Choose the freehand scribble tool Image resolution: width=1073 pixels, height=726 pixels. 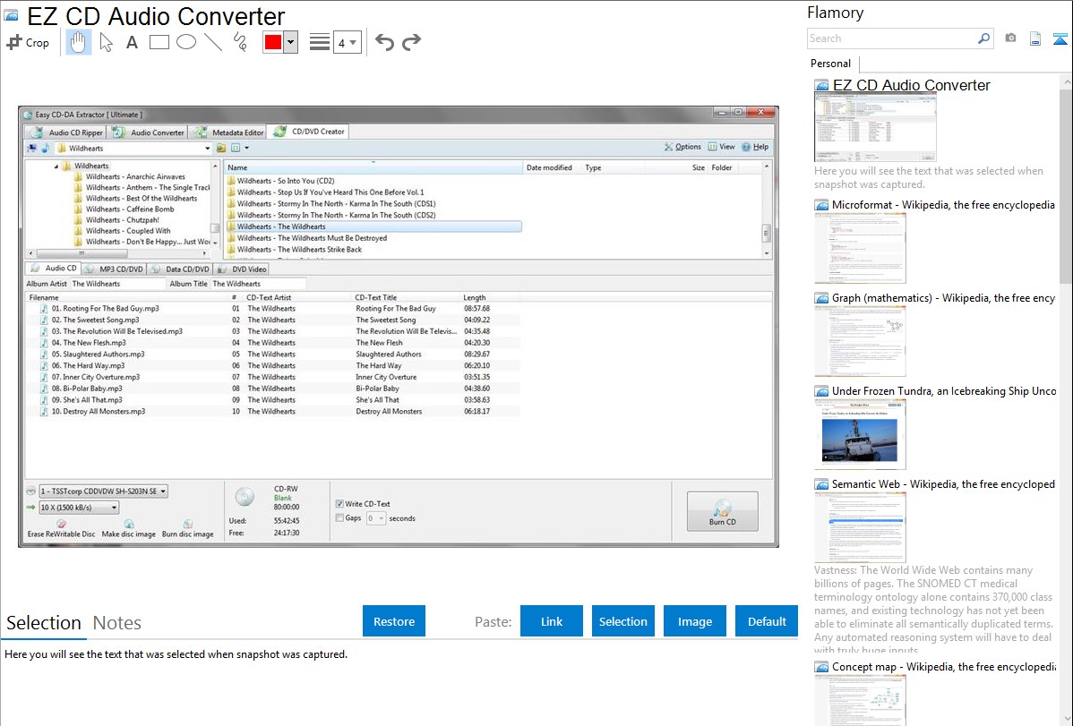(x=240, y=42)
